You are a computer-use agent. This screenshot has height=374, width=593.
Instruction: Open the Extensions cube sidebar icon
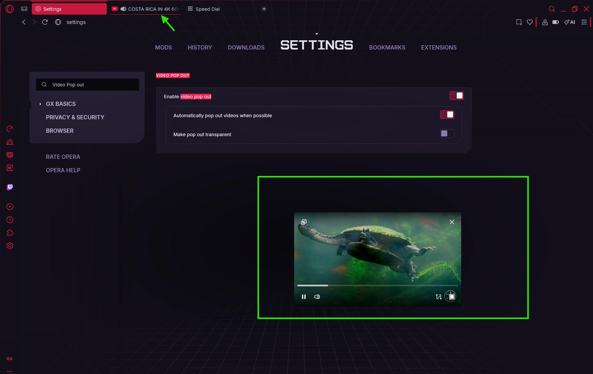coord(10,233)
